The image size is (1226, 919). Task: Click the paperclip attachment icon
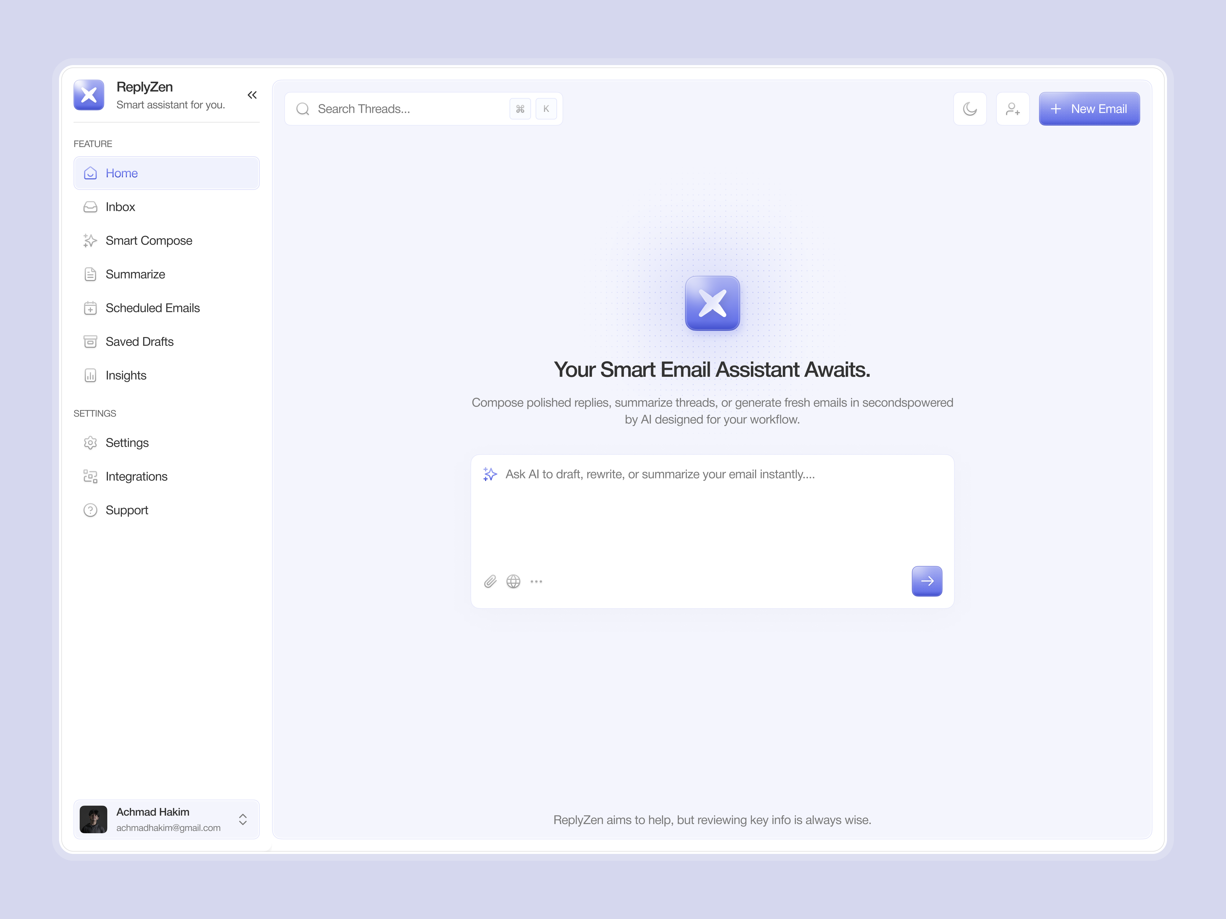(x=490, y=581)
